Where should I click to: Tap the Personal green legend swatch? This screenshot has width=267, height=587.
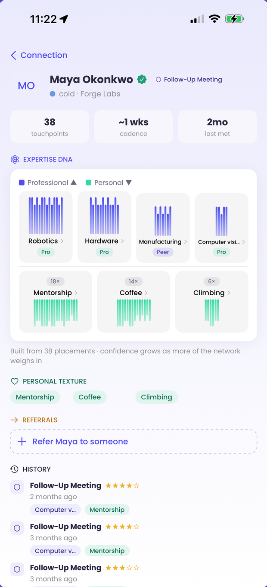pos(88,182)
